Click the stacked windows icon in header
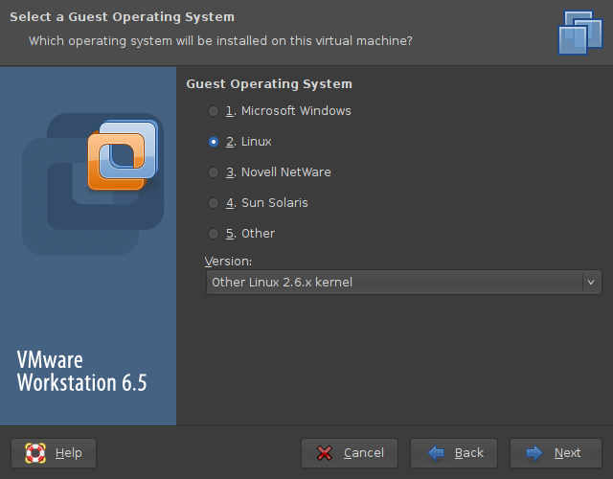613x479 pixels. tap(580, 33)
